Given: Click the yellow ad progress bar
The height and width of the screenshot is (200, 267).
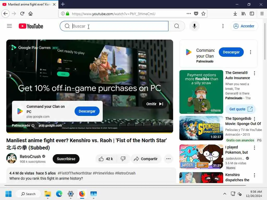Looking at the screenshot, I should coord(90,132).
